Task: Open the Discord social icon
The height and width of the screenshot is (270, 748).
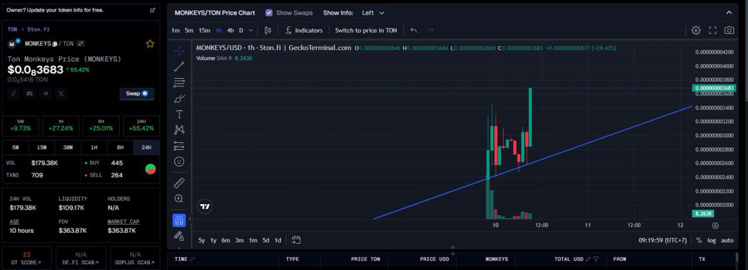Action: pos(29,93)
